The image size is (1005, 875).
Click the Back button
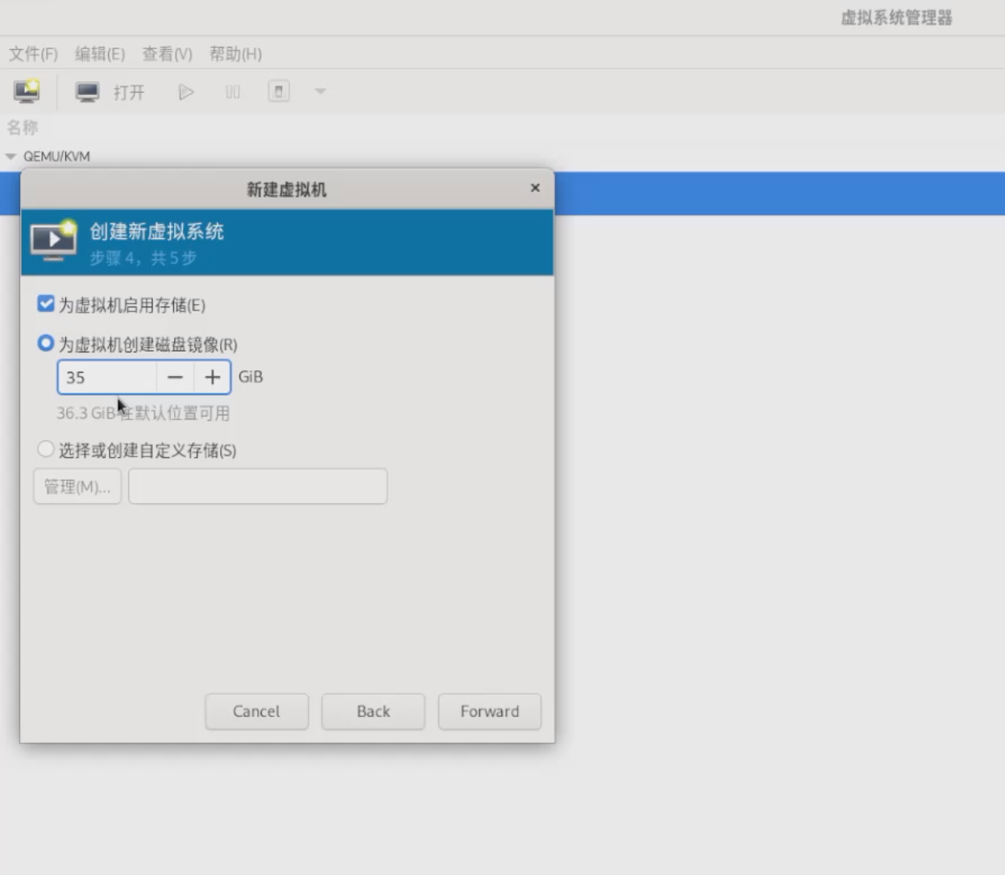(x=373, y=711)
